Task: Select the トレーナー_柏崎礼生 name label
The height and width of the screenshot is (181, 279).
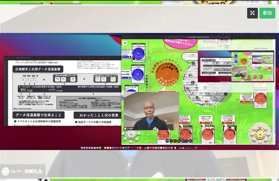Action: click(x=27, y=171)
